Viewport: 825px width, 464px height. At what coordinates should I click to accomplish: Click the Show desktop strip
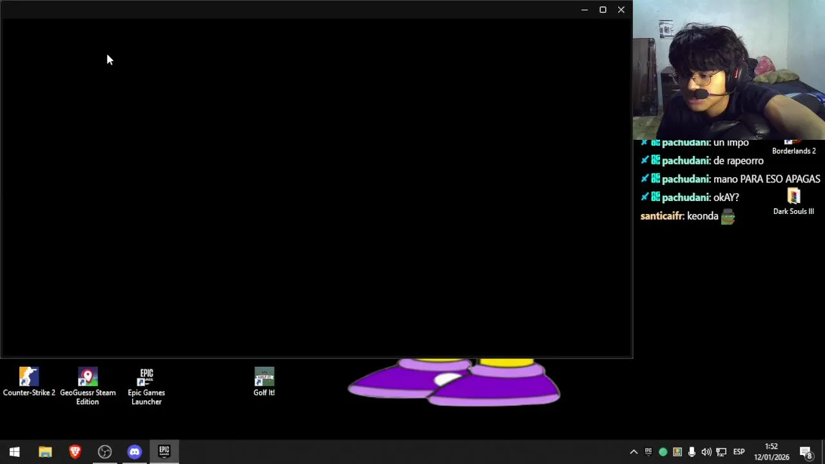[823, 452]
